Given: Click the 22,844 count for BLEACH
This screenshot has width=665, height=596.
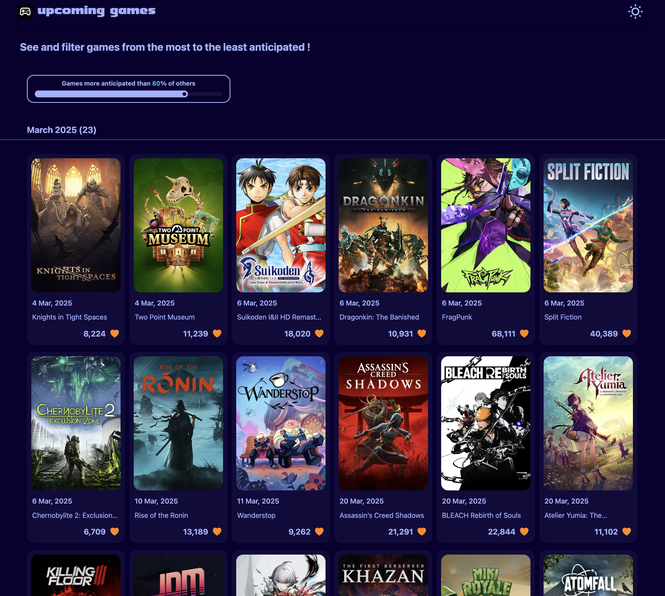Looking at the screenshot, I should tap(501, 532).
